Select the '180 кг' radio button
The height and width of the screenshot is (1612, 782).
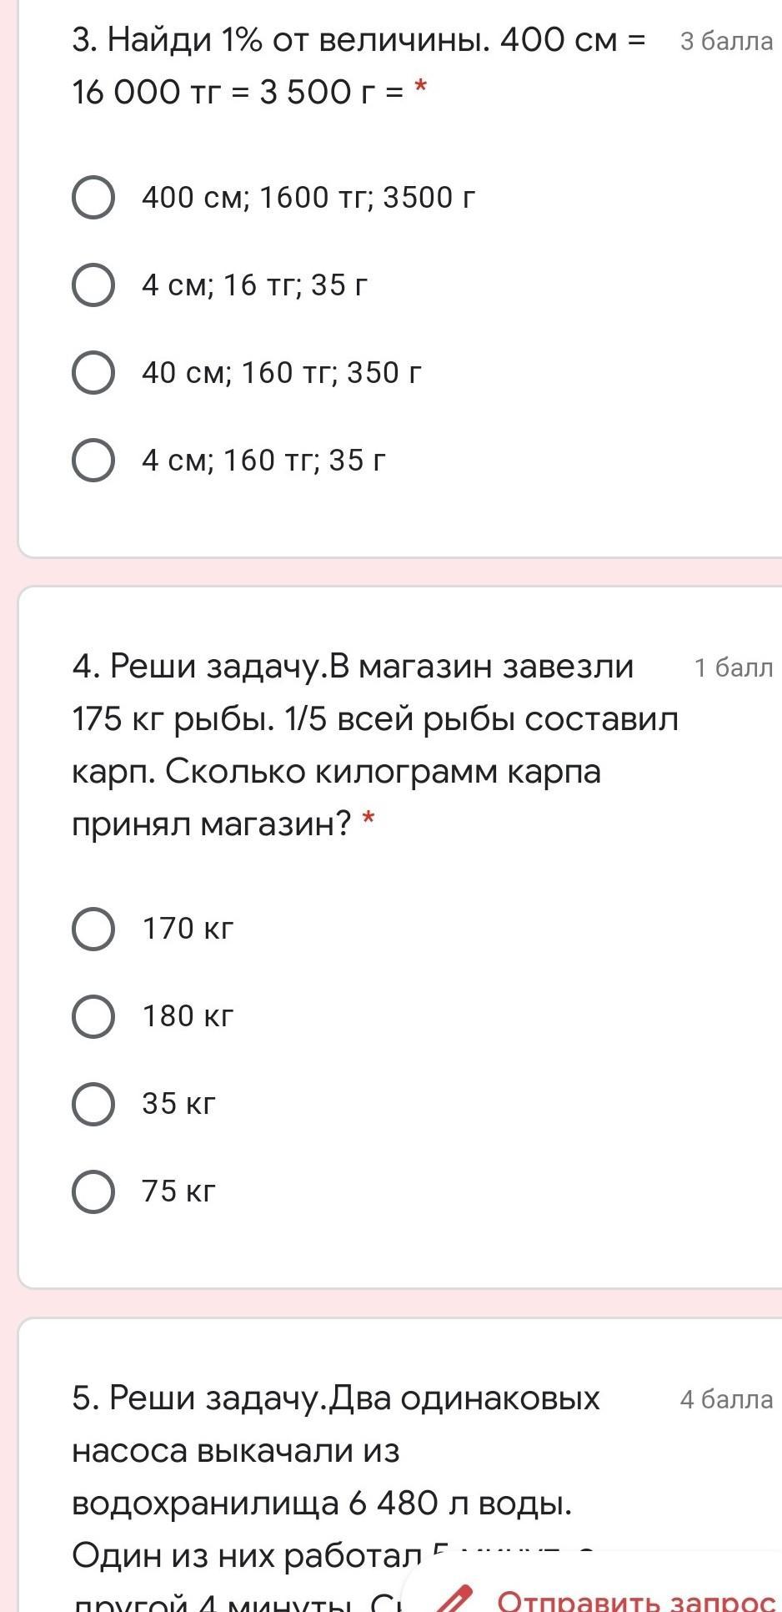tap(93, 1016)
